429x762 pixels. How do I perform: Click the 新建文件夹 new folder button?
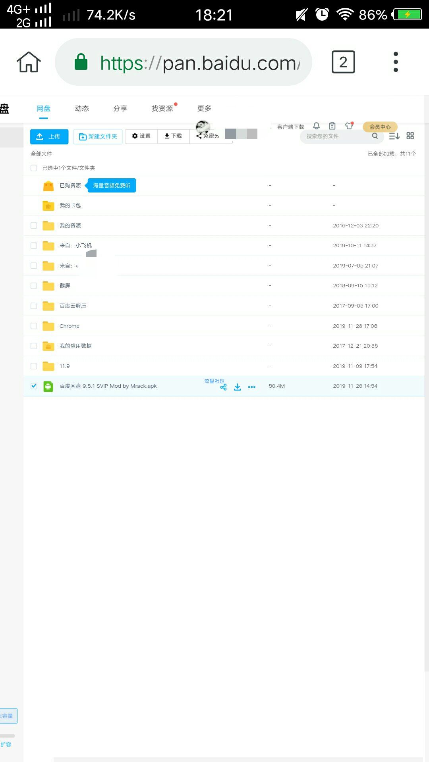[x=98, y=137]
